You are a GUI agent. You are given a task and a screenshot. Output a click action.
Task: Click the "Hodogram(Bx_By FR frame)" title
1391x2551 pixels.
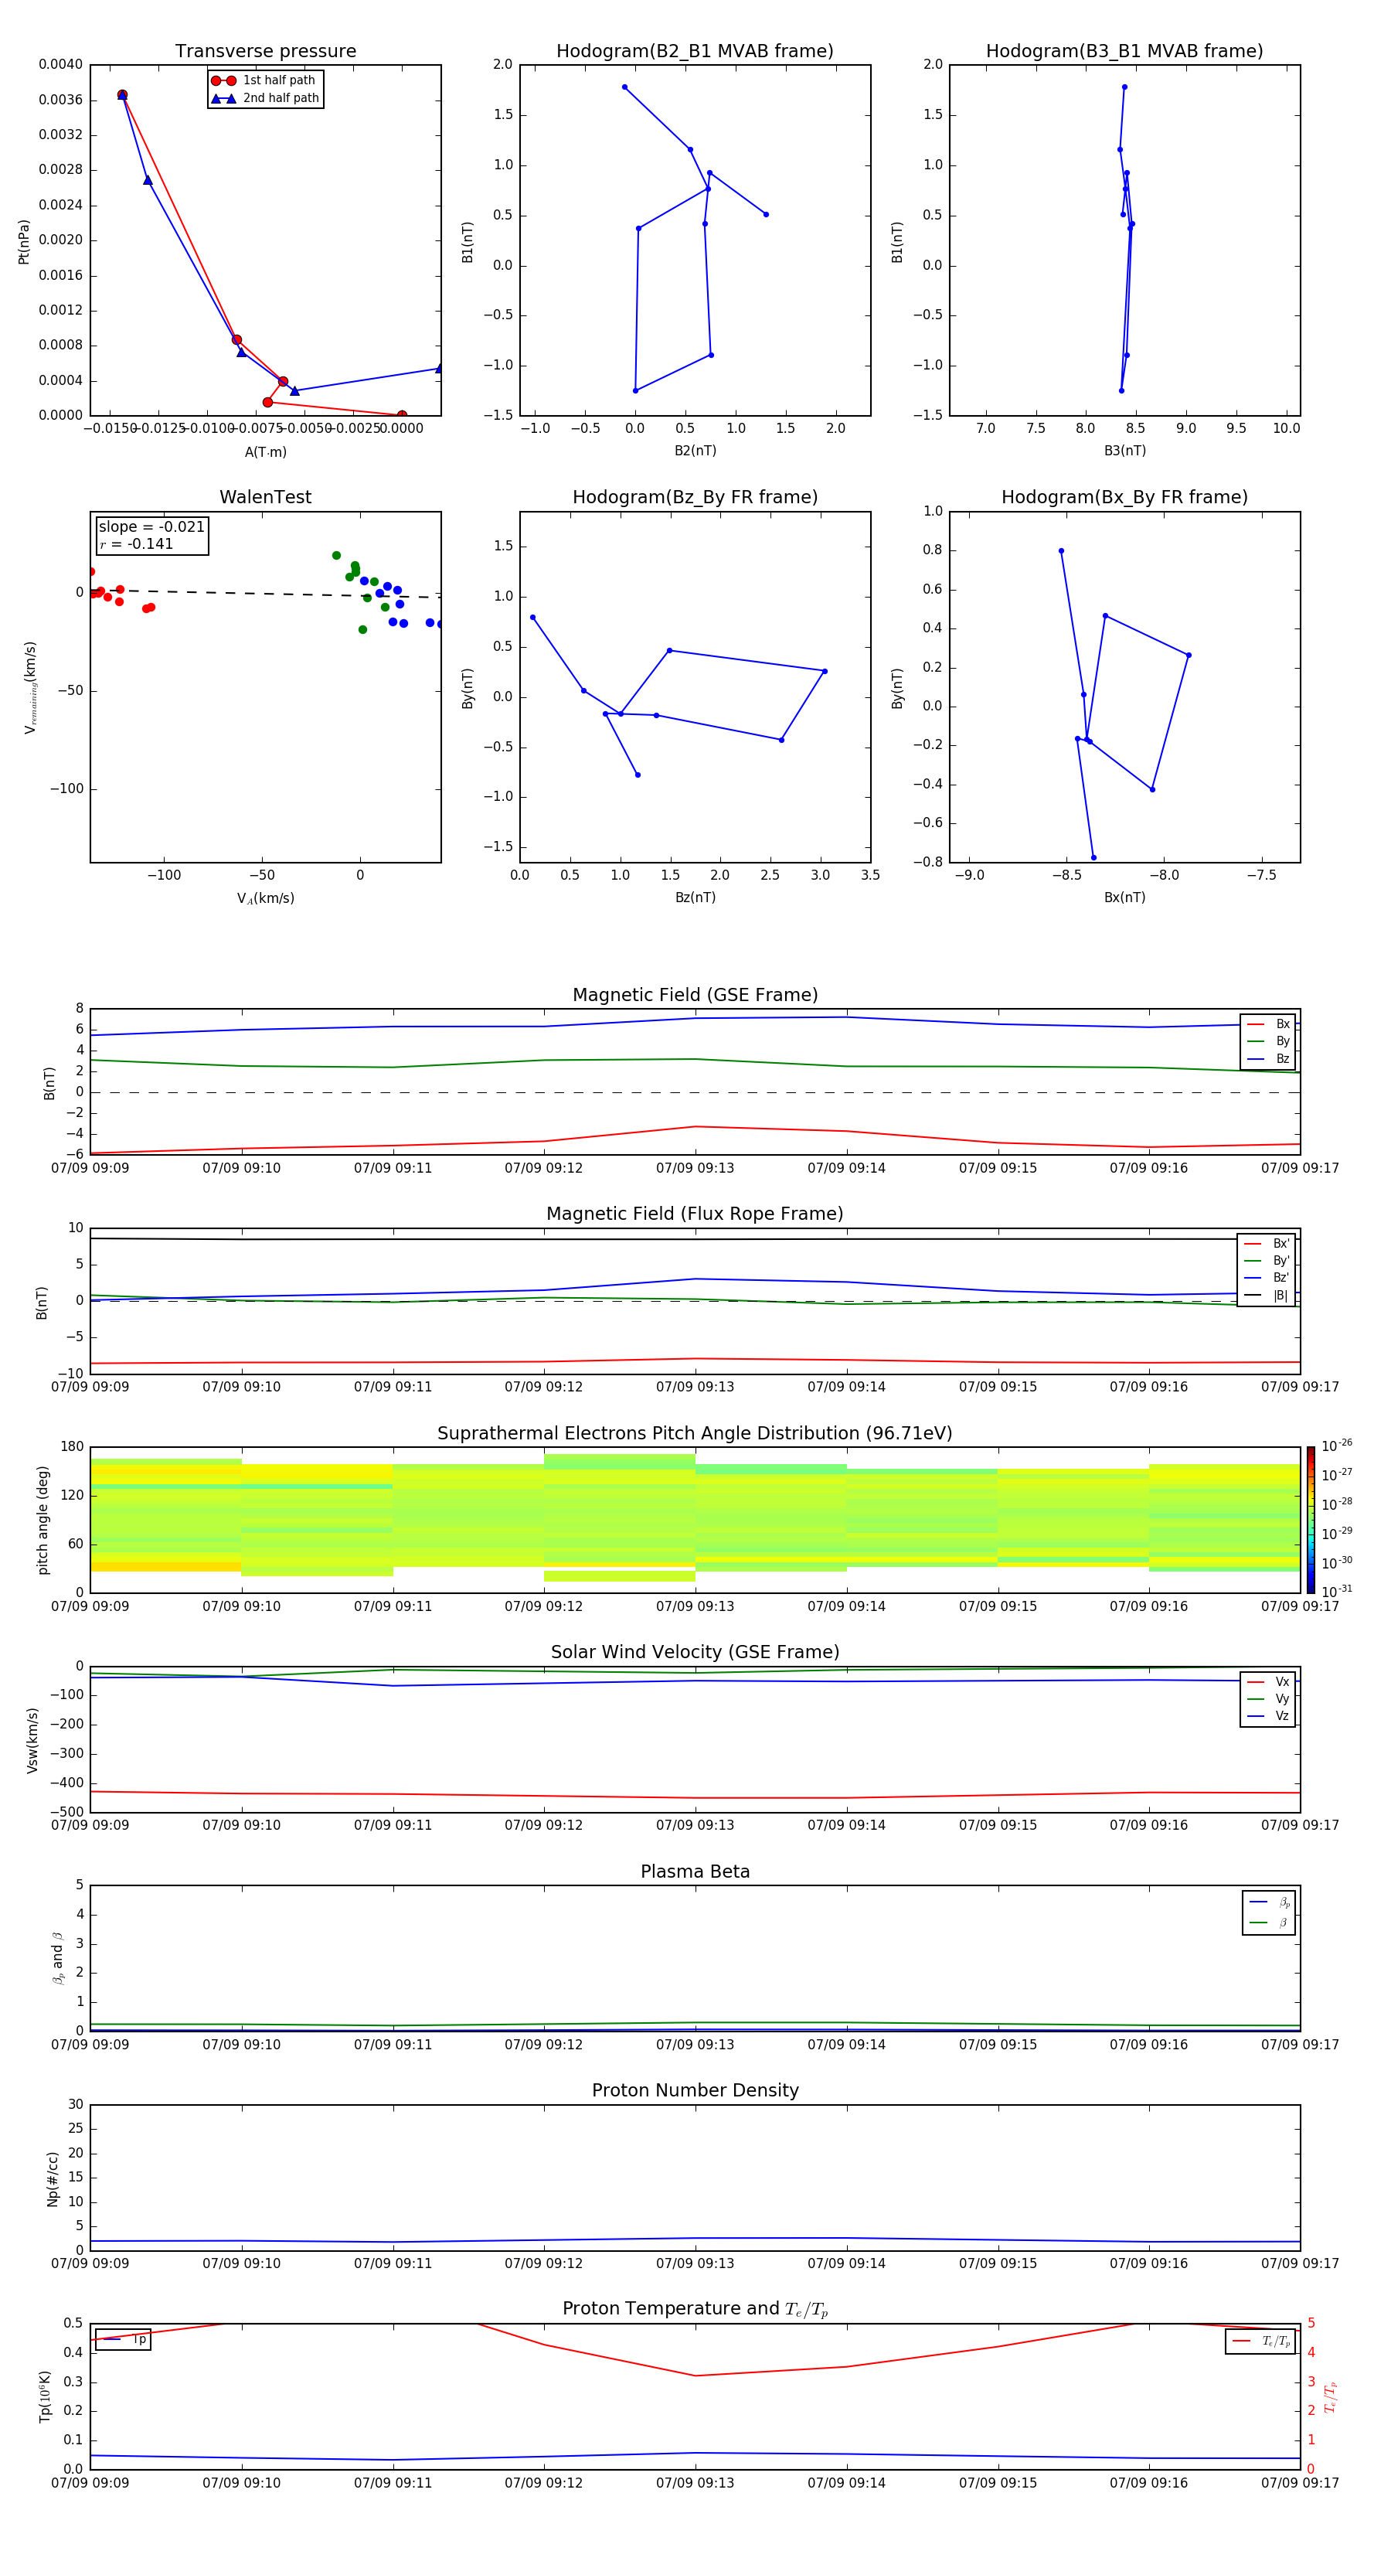point(1124,497)
